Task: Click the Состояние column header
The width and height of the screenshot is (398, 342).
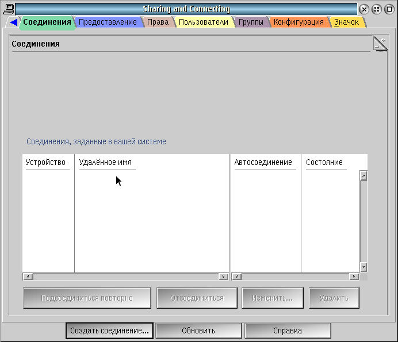Action: [324, 163]
